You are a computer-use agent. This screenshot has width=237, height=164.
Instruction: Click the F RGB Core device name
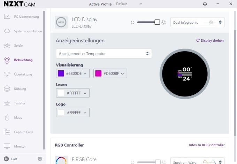click(x=84, y=159)
